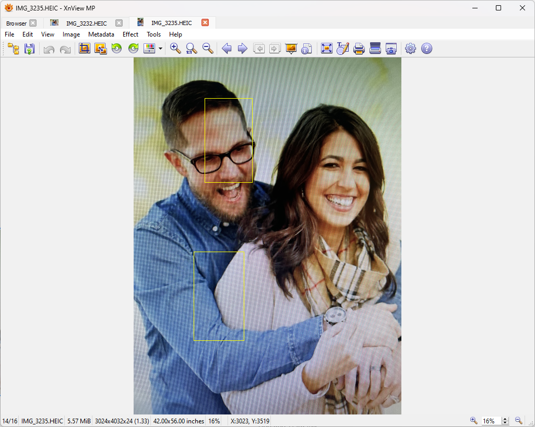The height and width of the screenshot is (427, 535).
Task: Open the Effect menu
Action: click(x=130, y=34)
